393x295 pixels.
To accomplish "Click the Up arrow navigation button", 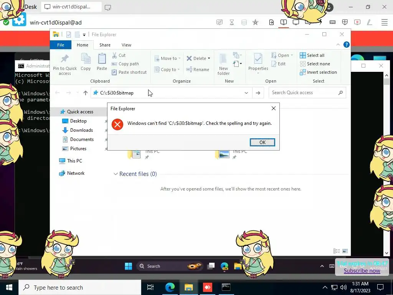I will click(x=86, y=93).
